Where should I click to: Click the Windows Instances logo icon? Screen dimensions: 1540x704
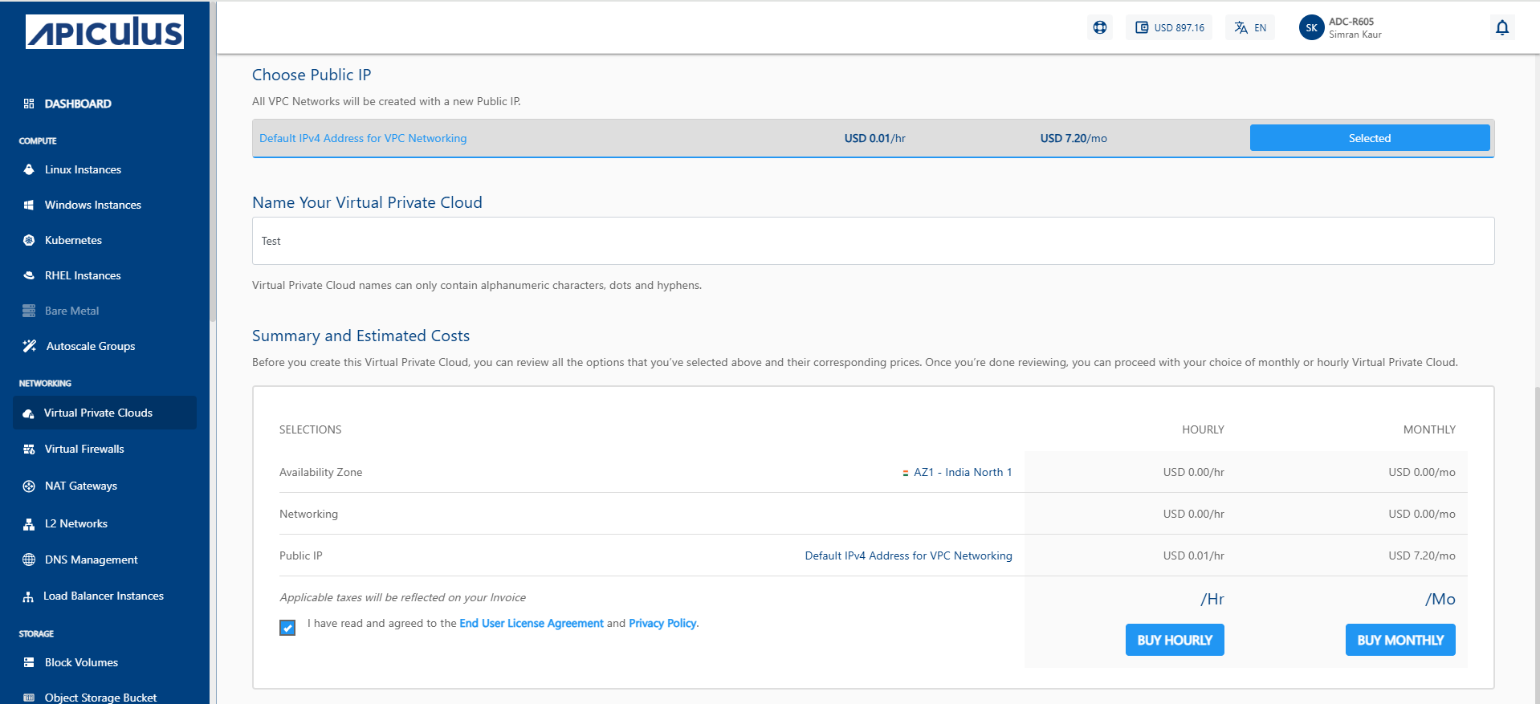pyautogui.click(x=29, y=205)
